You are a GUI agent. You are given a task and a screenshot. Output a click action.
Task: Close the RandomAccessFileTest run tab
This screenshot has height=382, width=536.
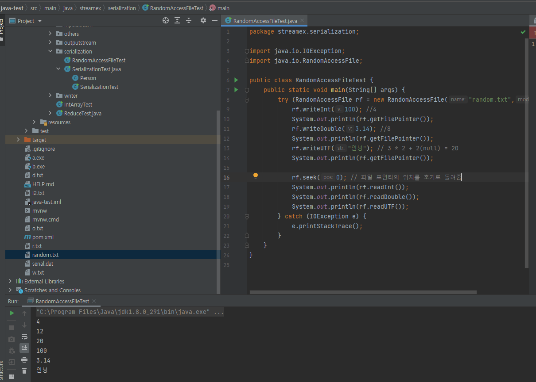coord(94,301)
